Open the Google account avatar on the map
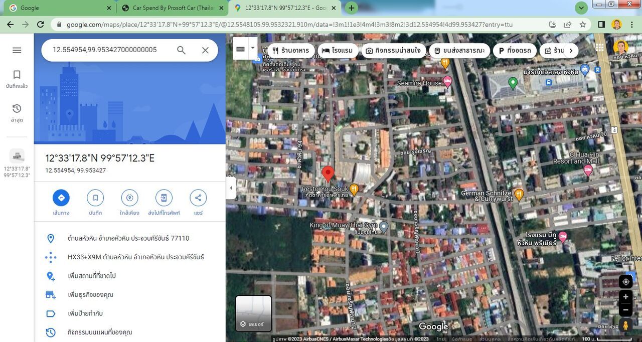Viewport: 642px width, 342px height. click(621, 48)
